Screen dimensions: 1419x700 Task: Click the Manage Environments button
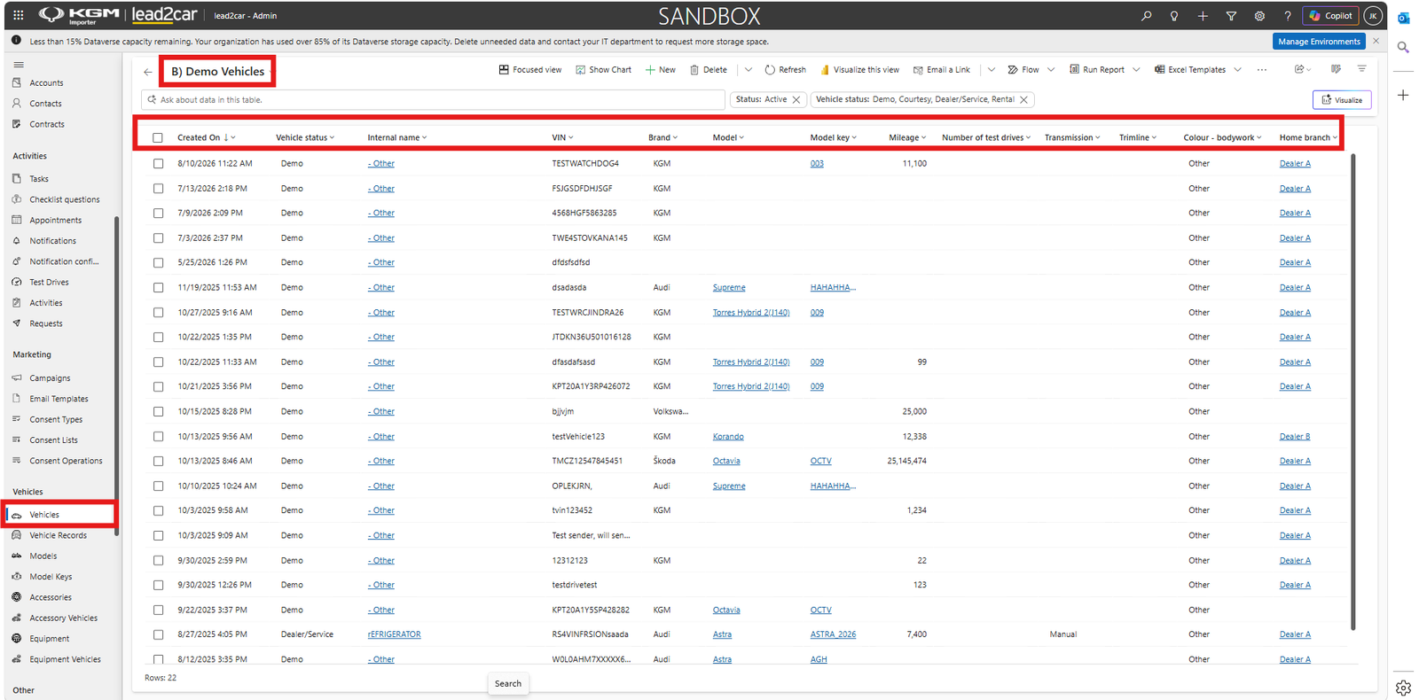click(1319, 41)
